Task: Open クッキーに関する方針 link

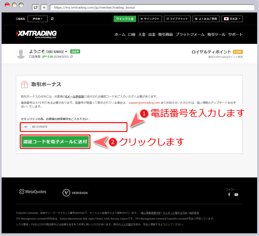Action: click(x=175, y=213)
